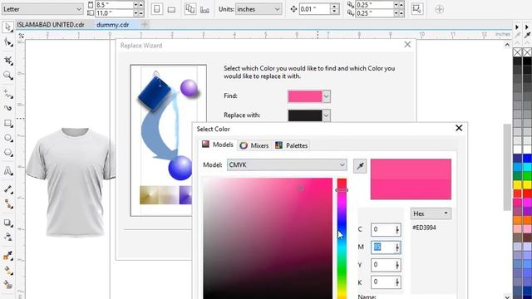The height and width of the screenshot is (299, 532).
Task: Click the pink Find color swatch
Action: [305, 96]
